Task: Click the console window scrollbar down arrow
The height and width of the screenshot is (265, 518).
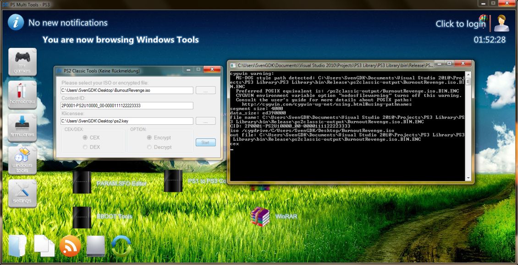Action: point(468,178)
